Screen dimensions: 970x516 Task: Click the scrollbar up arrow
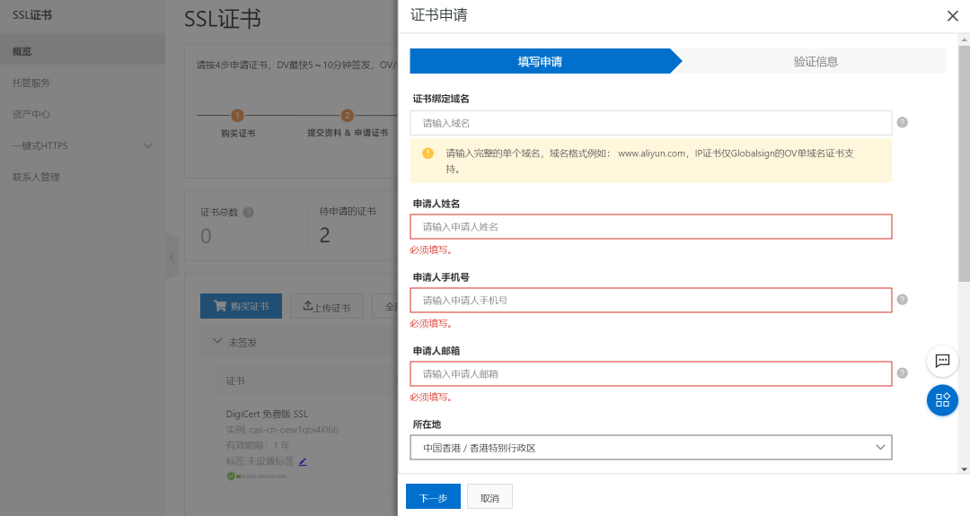coord(964,39)
